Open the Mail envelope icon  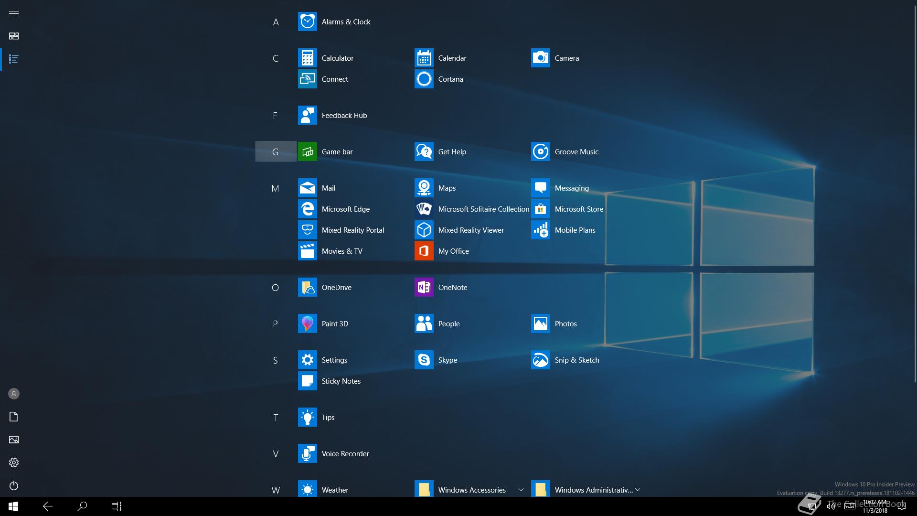[x=307, y=188]
